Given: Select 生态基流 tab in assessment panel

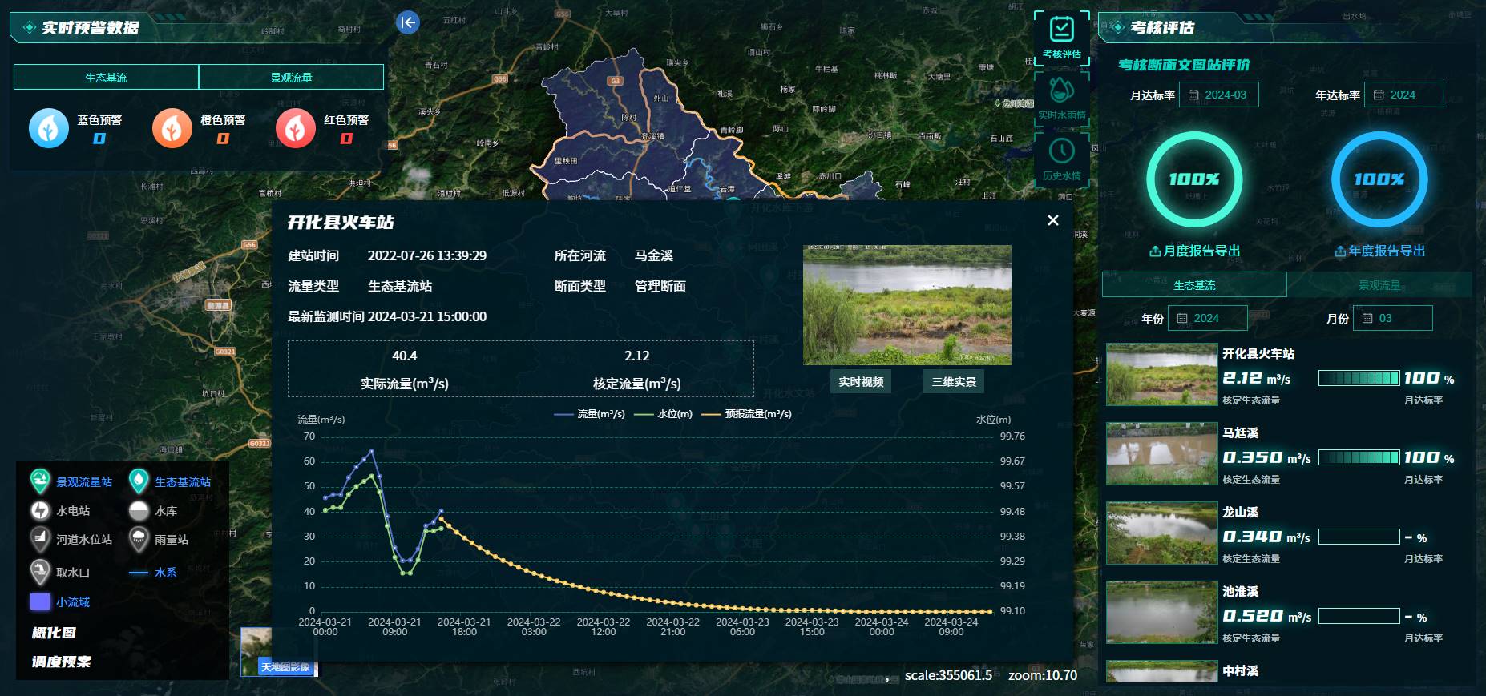Looking at the screenshot, I should pos(1194,285).
